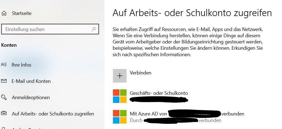The width and height of the screenshot is (282, 129).
Task: Click the partially visible last sidebar item icon
Action: [x=4, y=128]
